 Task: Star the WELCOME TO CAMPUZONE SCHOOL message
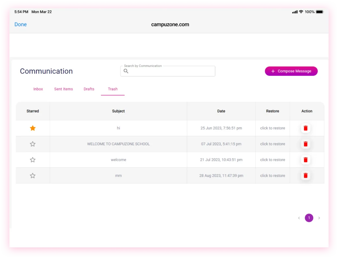tap(33, 144)
